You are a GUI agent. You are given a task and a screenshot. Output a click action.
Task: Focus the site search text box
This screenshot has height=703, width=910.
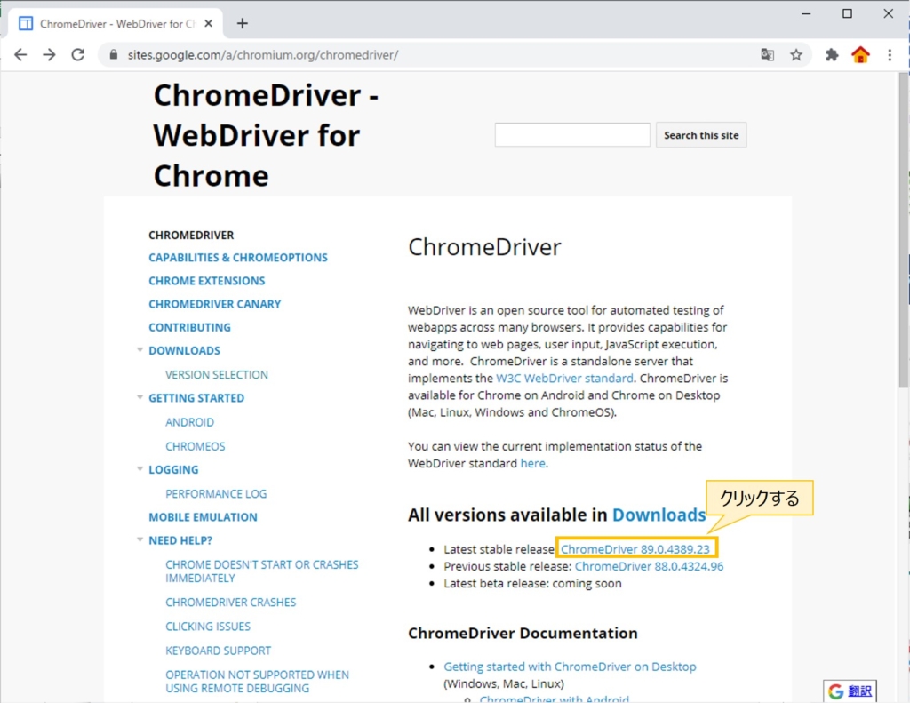(572, 135)
